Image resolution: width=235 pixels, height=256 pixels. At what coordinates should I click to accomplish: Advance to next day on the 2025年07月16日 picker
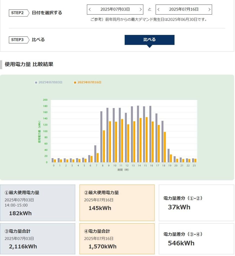[209, 9]
